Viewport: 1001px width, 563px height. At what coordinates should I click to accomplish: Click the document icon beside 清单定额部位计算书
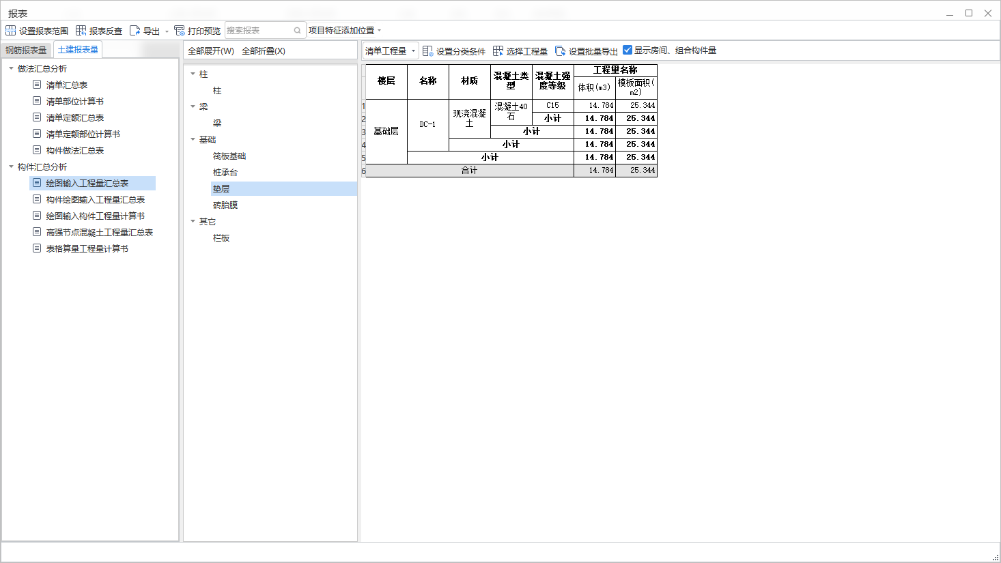[37, 134]
